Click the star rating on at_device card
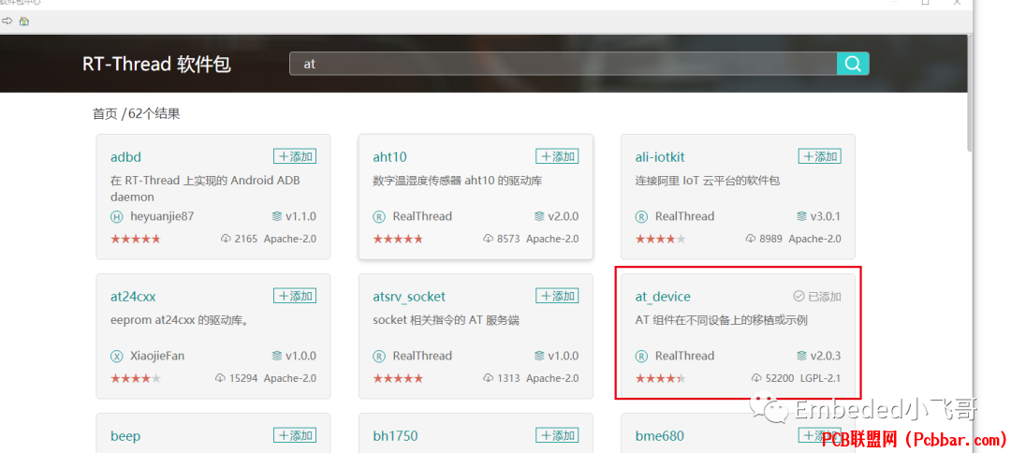 click(660, 378)
